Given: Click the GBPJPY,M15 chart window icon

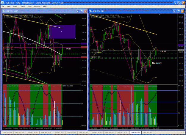Looking at the screenshot, I should [x=4, y=11].
